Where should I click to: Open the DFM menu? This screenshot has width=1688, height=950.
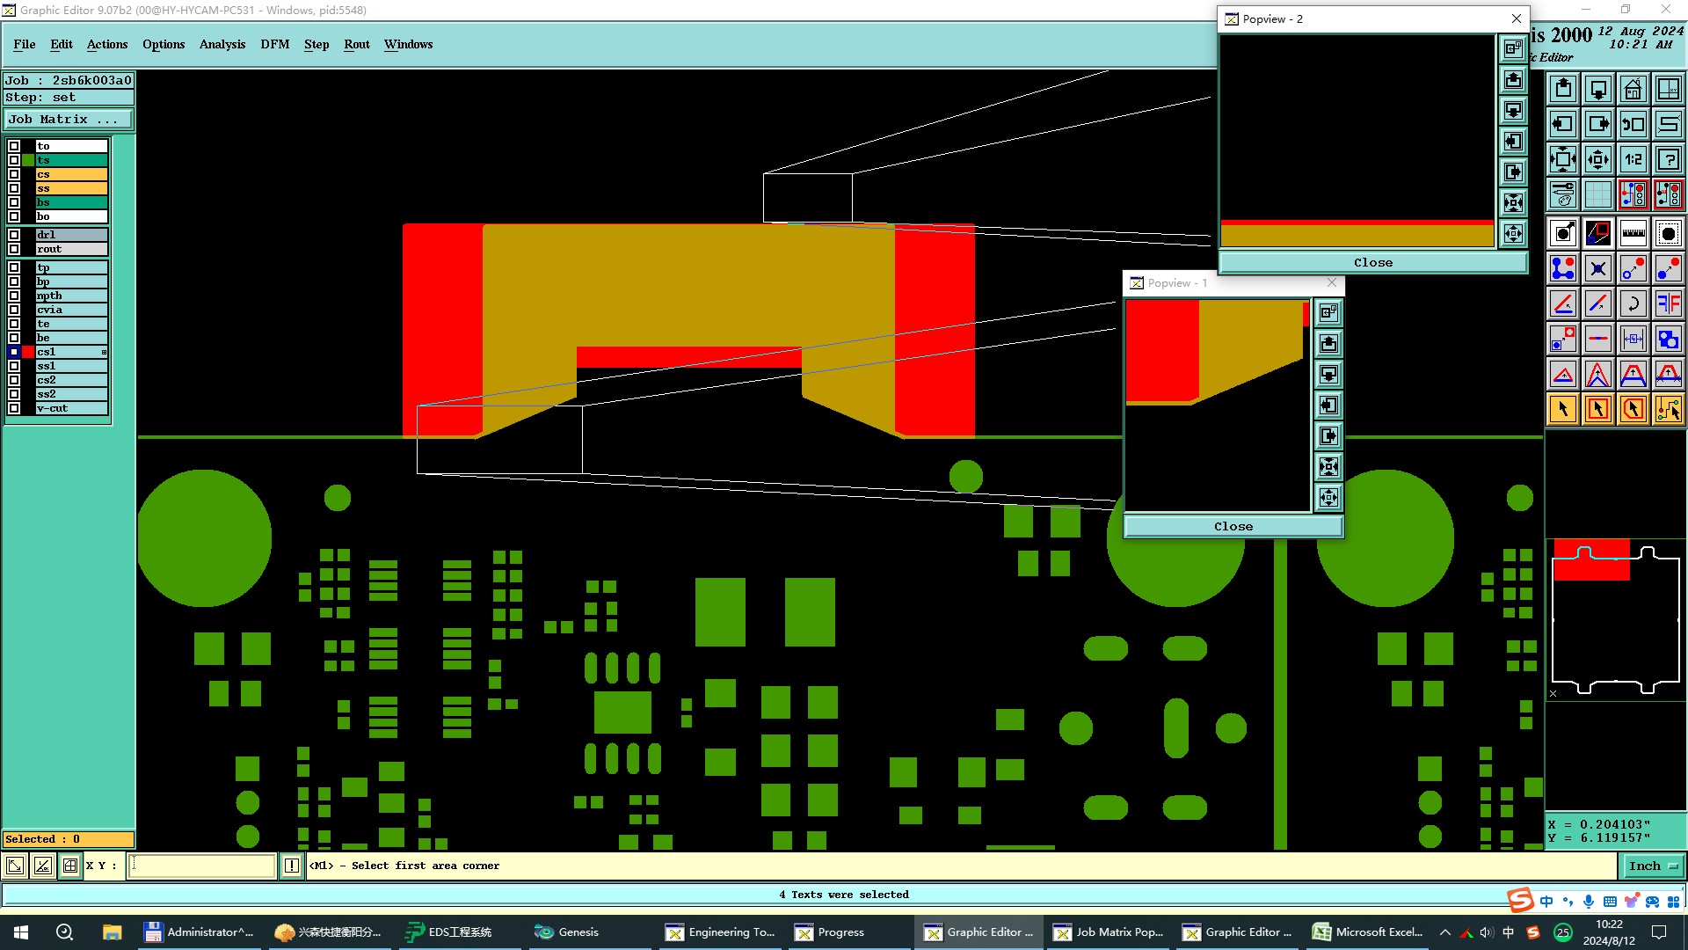[274, 44]
